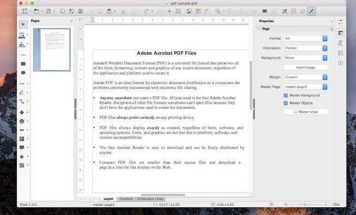
Task: Choose the Rectangle drawing tool
Action: tap(23, 64)
